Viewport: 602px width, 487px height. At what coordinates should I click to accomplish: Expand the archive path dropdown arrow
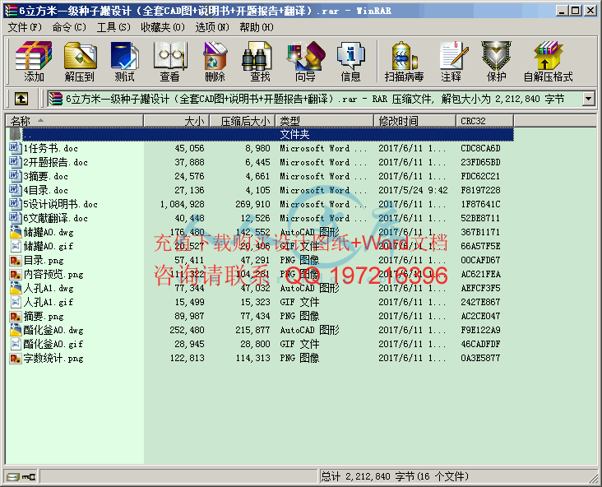(589, 99)
